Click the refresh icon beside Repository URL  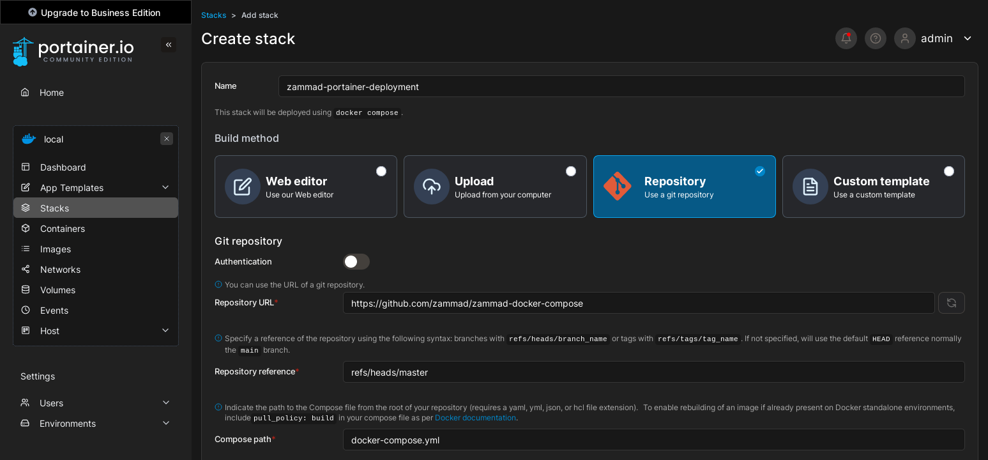pyautogui.click(x=952, y=303)
